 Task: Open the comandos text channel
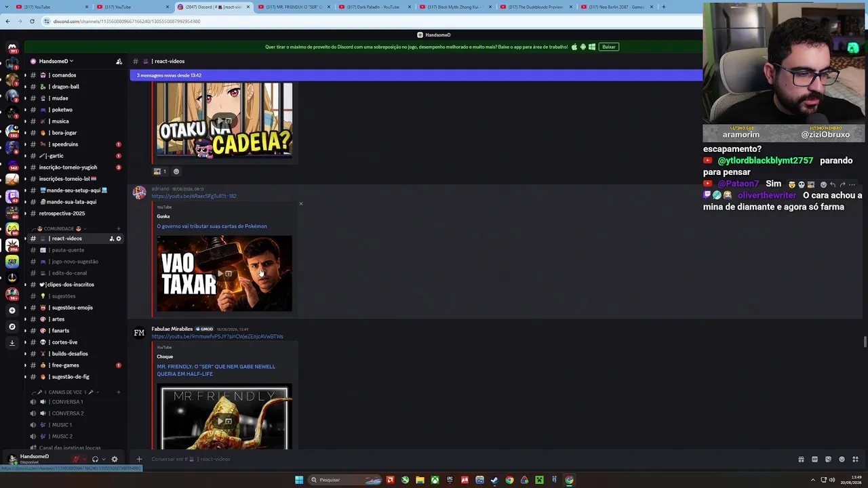coord(75,75)
